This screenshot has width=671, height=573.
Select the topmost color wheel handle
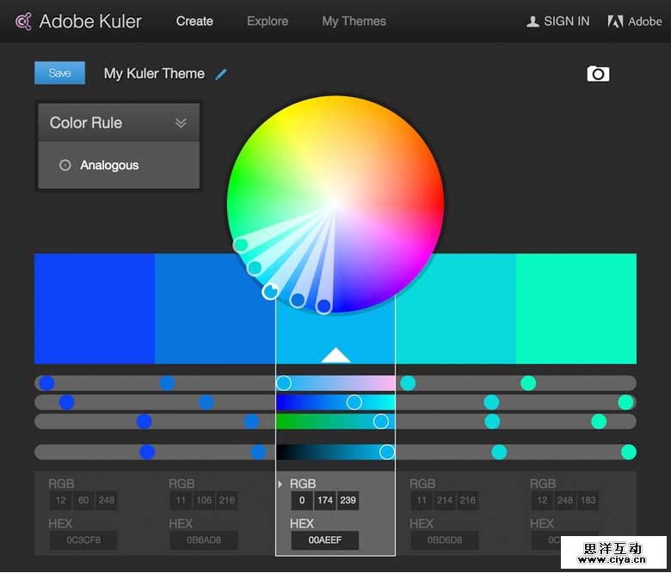coord(241,246)
